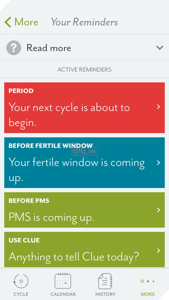The image size is (169, 300).
Task: Switch to the CALENDAR tab label
Action: point(63,294)
